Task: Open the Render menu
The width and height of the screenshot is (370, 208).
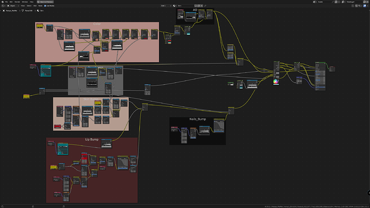Action: (17, 2)
